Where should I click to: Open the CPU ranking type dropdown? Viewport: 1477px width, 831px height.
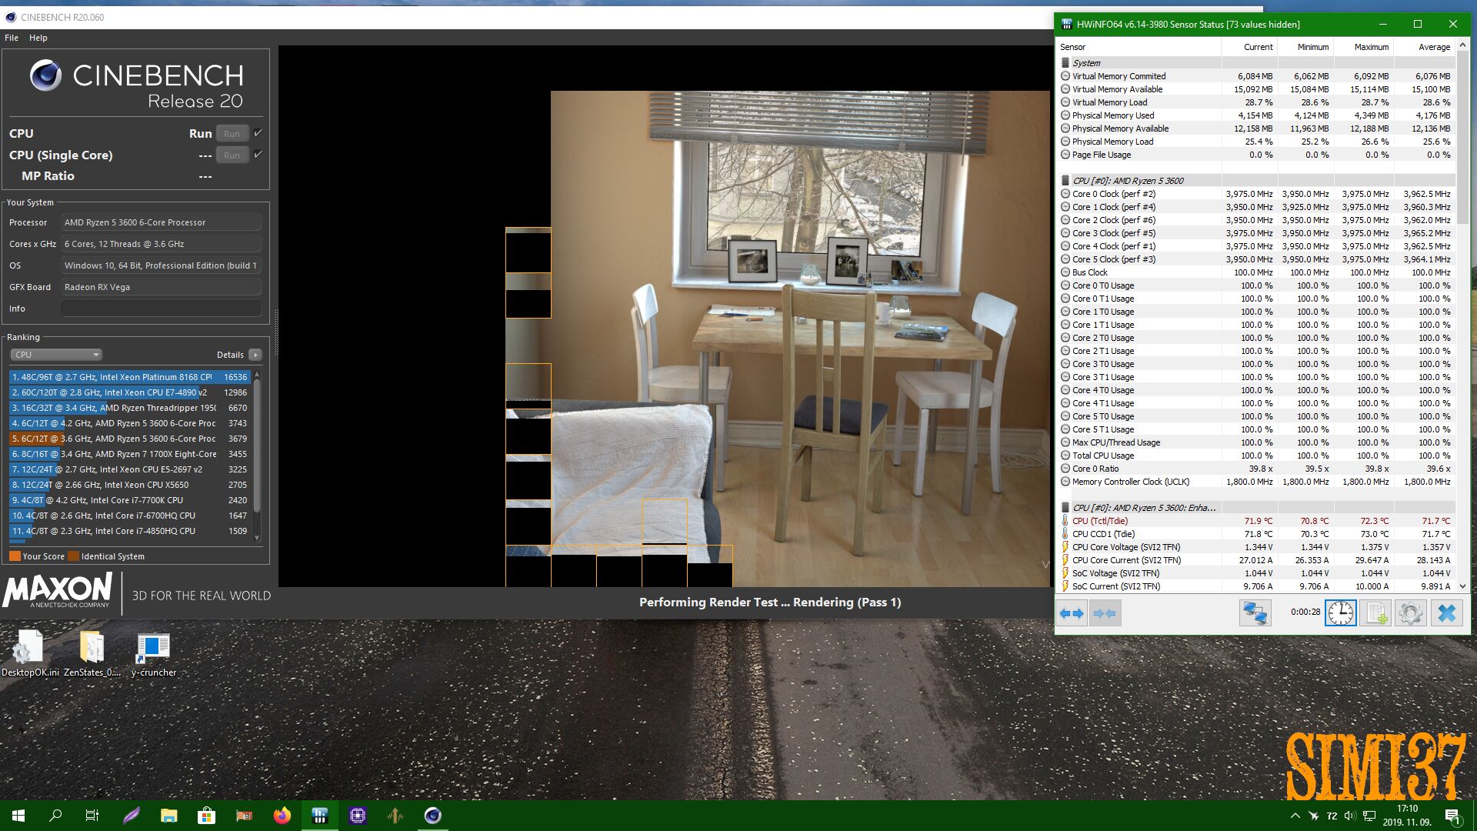click(56, 355)
